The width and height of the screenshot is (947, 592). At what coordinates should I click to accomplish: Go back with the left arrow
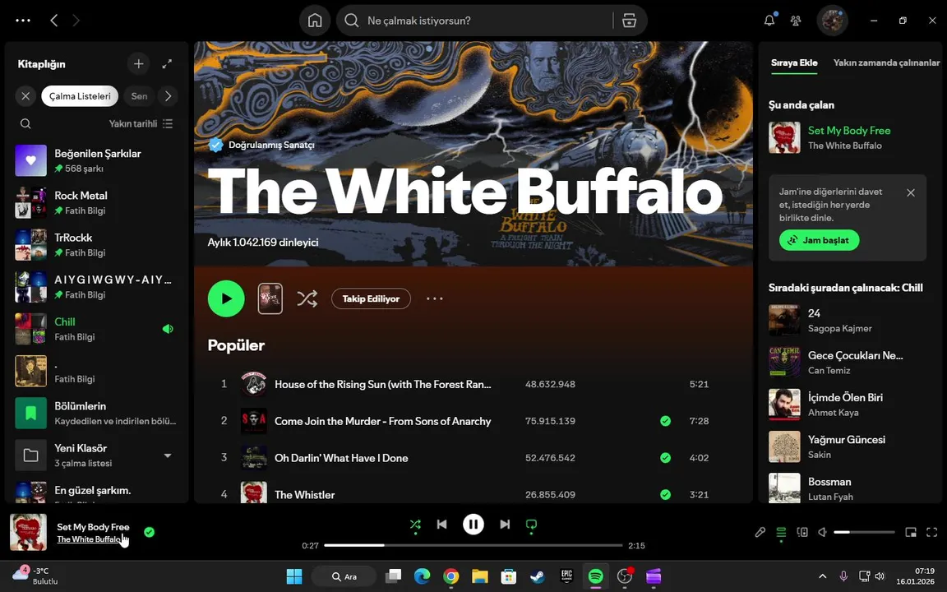[x=54, y=21]
